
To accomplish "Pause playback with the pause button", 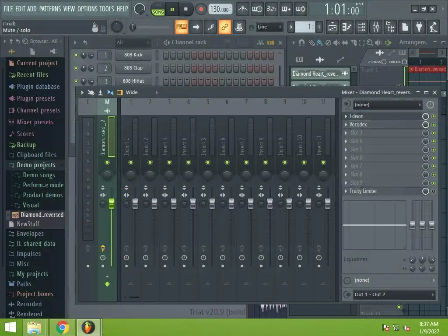I will pos(172,9).
